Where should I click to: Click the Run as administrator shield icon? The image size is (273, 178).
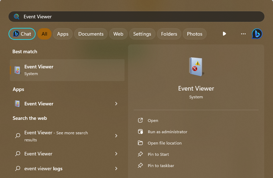pyautogui.click(x=140, y=132)
